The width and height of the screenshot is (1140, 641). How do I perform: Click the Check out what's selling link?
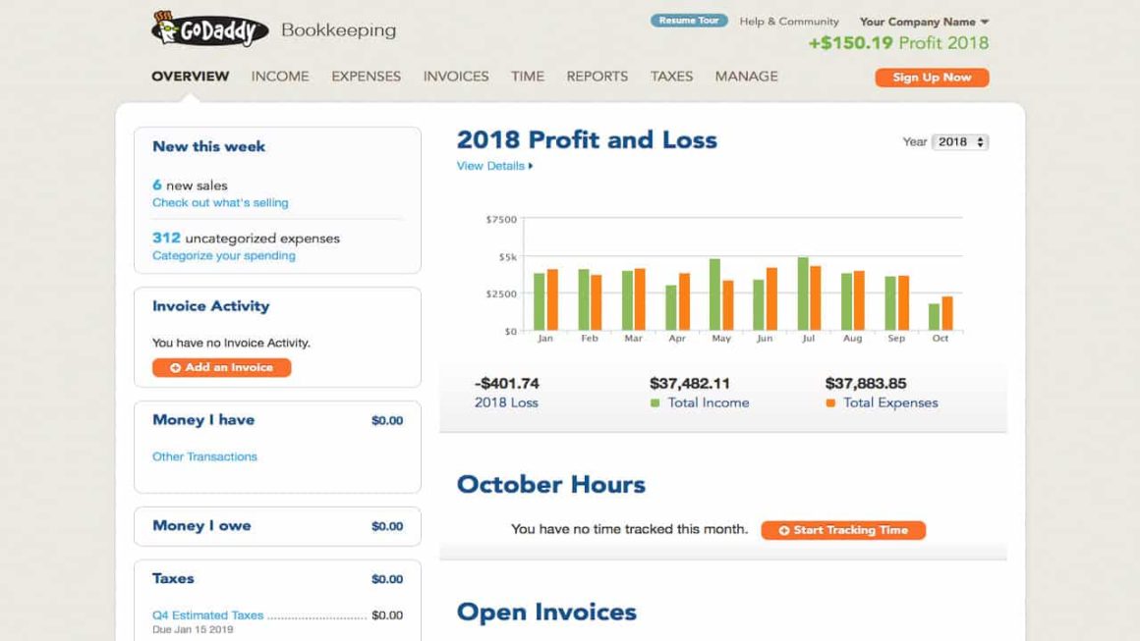(220, 202)
